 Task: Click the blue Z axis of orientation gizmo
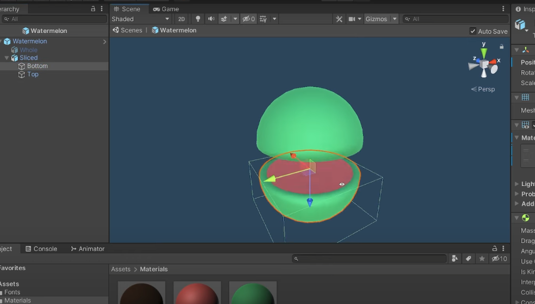pos(477,60)
